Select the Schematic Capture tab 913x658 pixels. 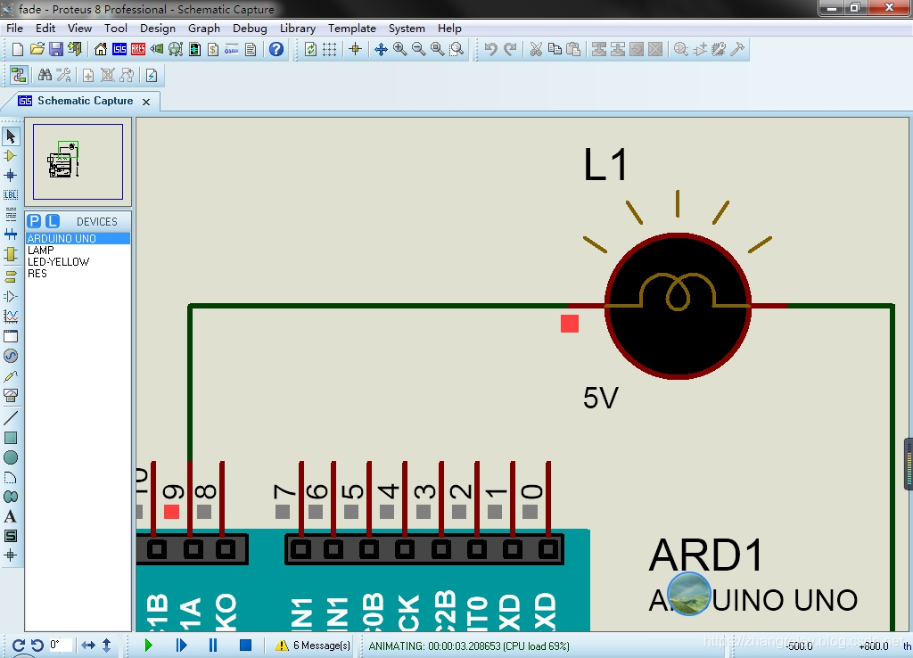tap(85, 101)
